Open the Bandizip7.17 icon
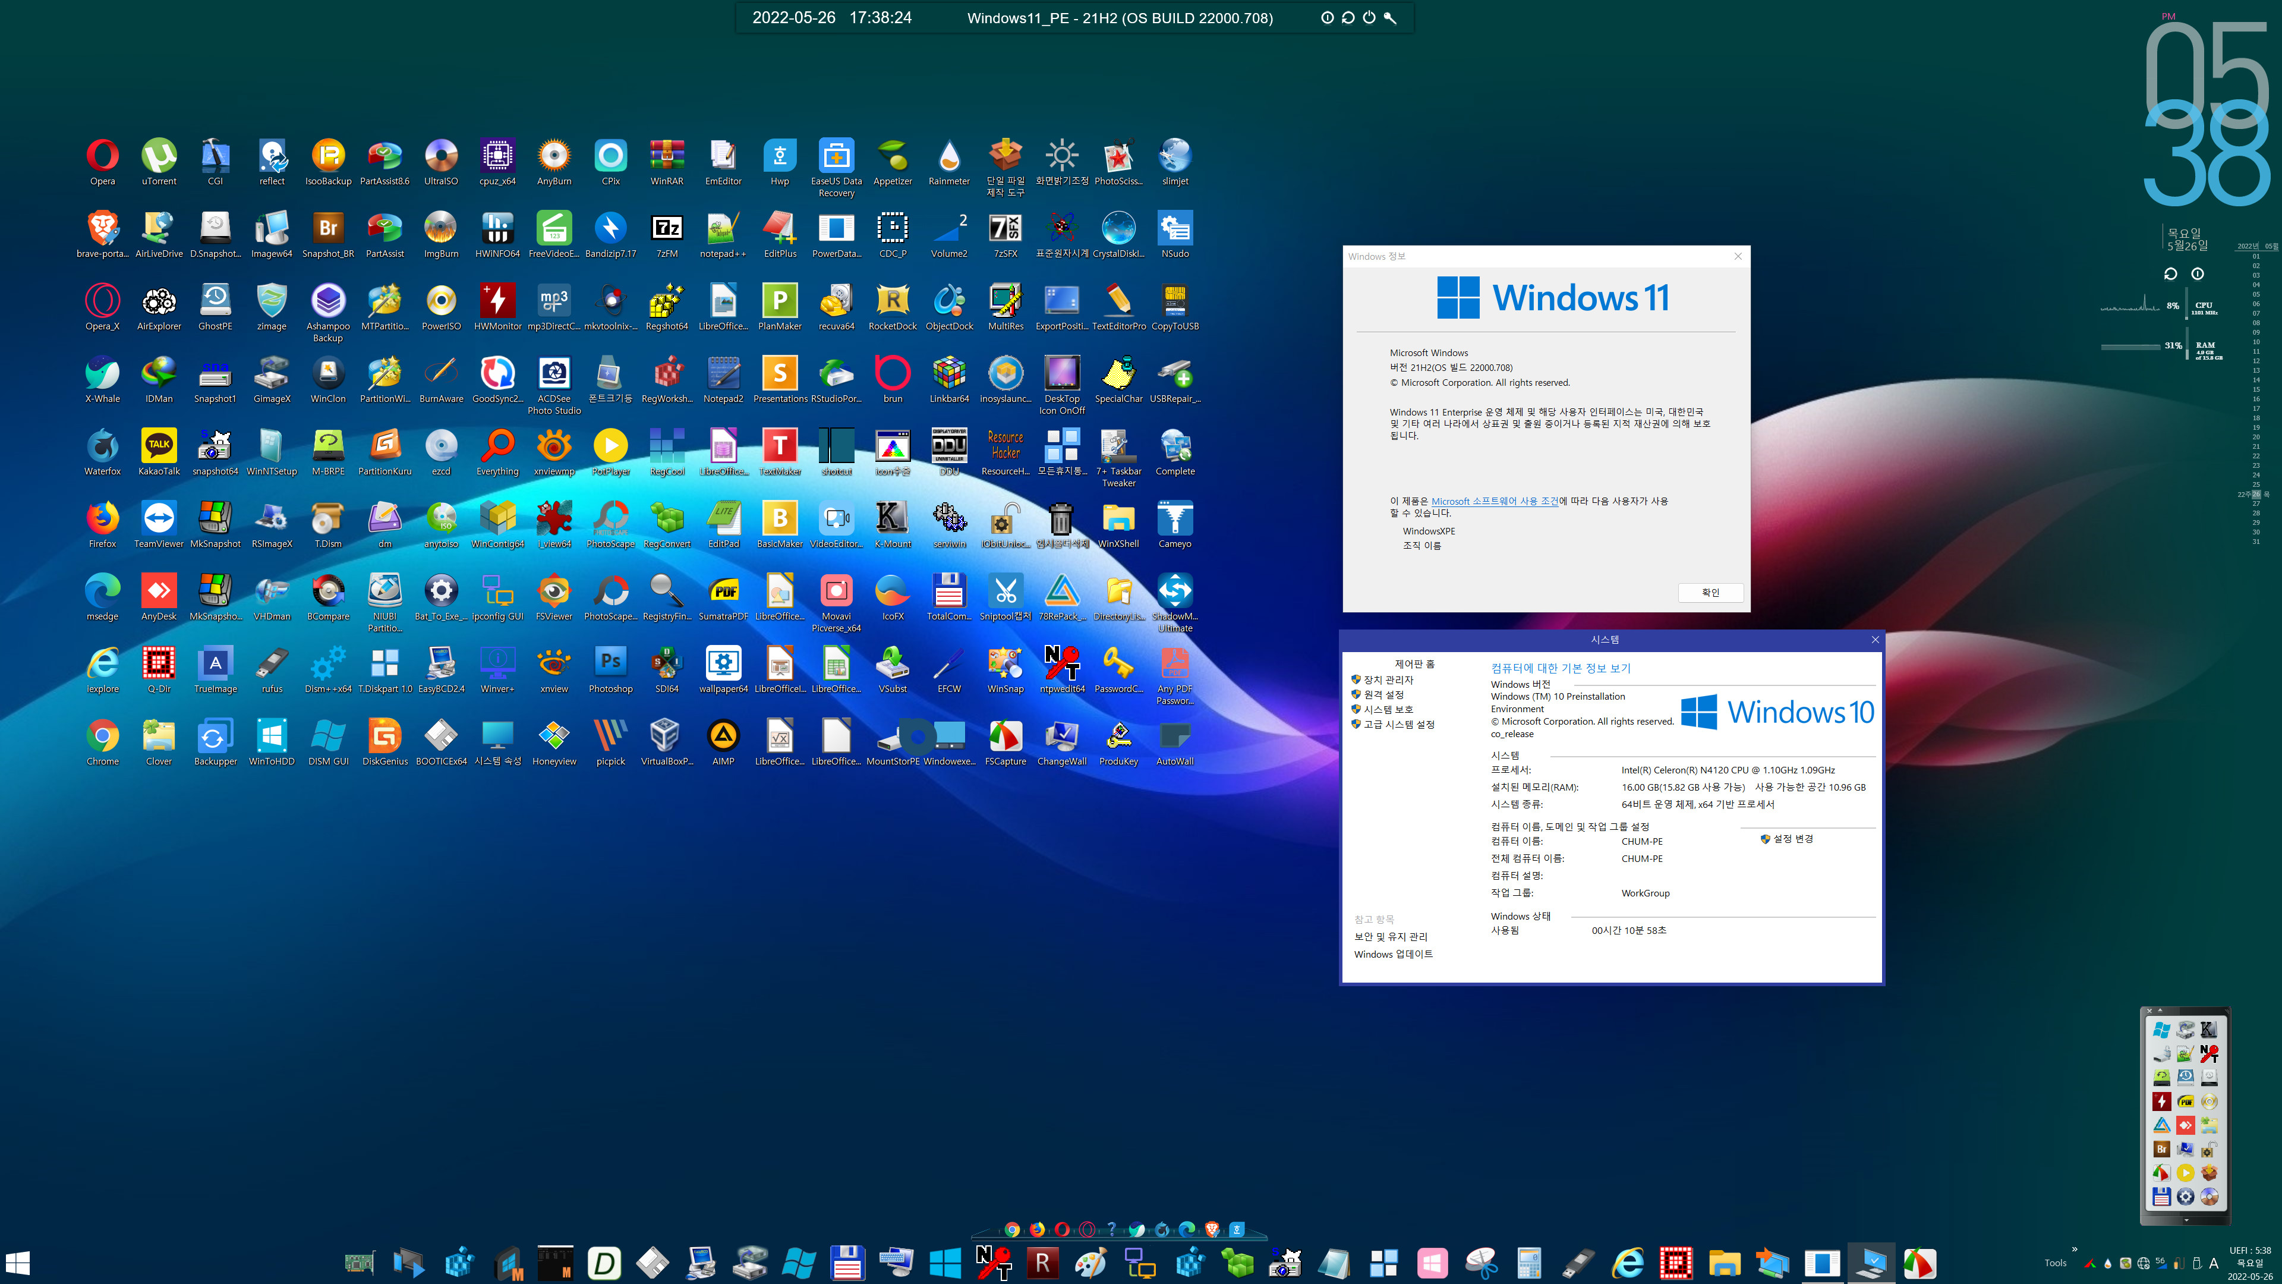The width and height of the screenshot is (2282, 1284). 610,234
